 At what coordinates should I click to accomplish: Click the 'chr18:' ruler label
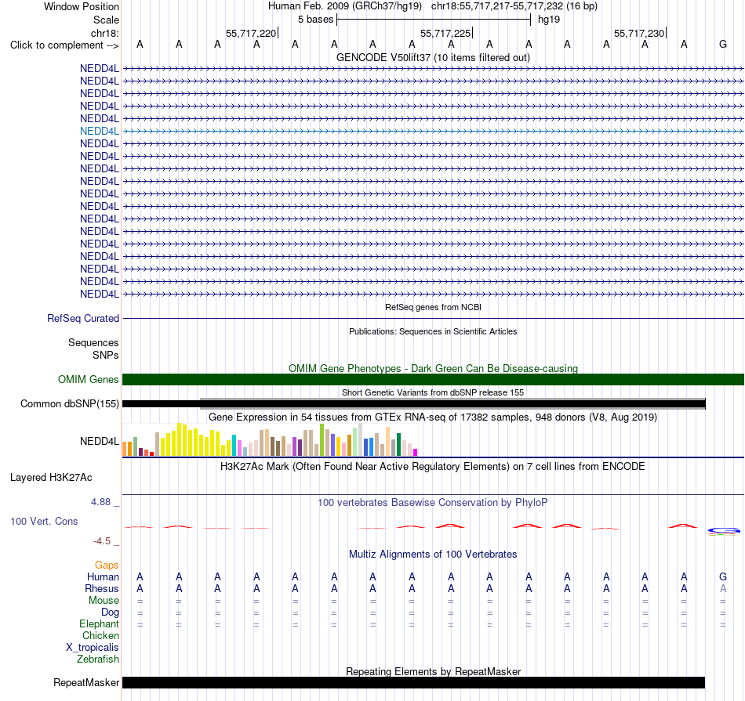pos(105,33)
